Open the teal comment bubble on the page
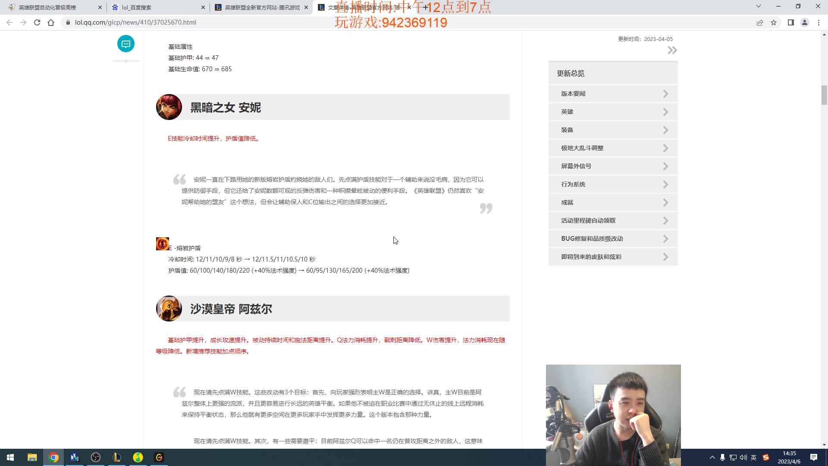The width and height of the screenshot is (828, 466). (x=126, y=44)
